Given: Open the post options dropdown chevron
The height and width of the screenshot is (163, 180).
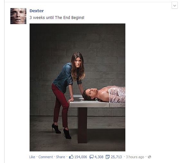Looking at the screenshot, I should point(175,5).
